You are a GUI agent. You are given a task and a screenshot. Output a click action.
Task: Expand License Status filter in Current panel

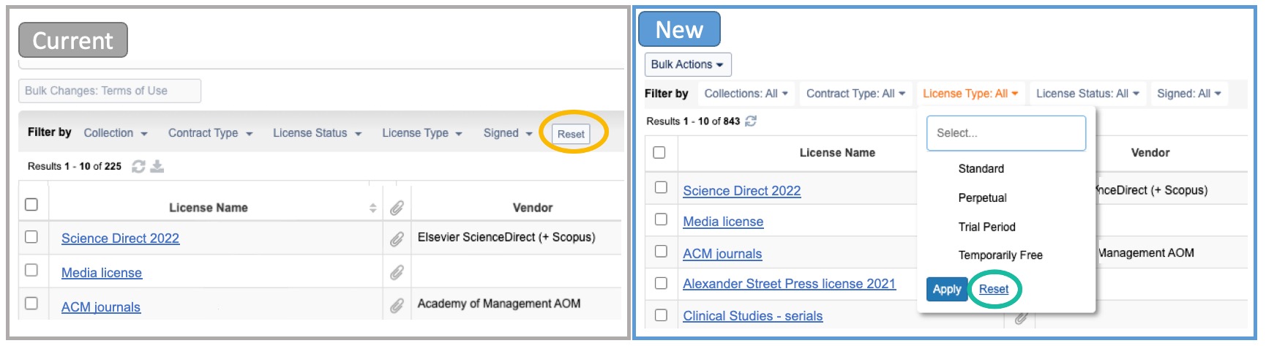click(318, 133)
